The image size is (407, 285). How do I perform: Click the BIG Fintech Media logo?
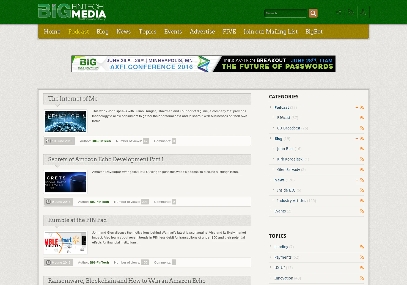tap(72, 12)
